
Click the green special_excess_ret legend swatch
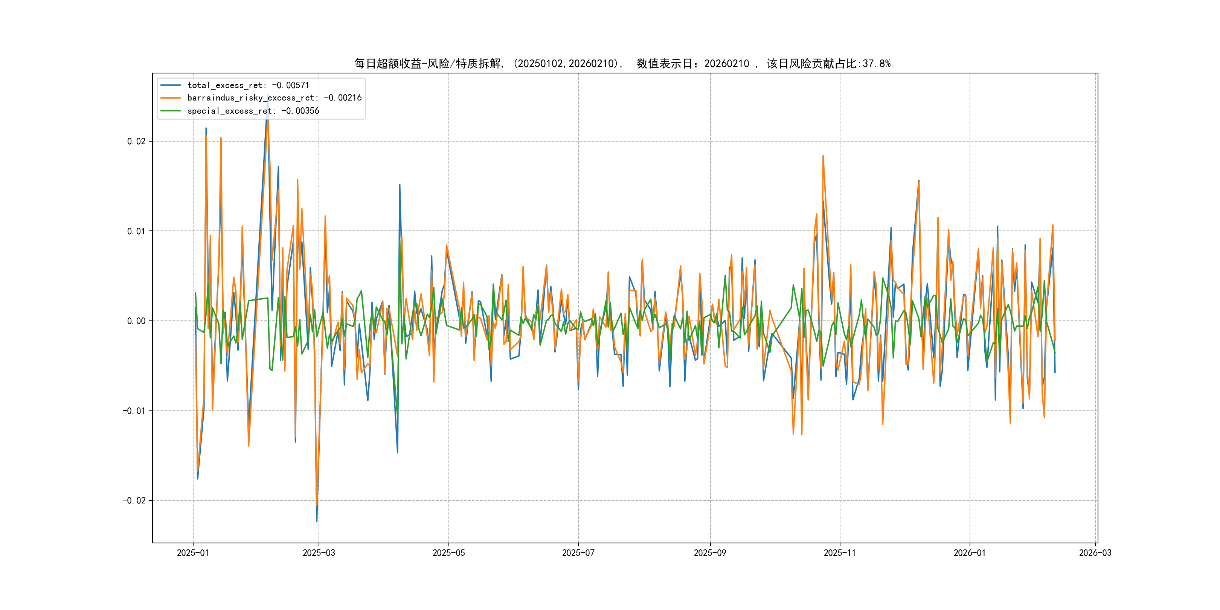(171, 111)
